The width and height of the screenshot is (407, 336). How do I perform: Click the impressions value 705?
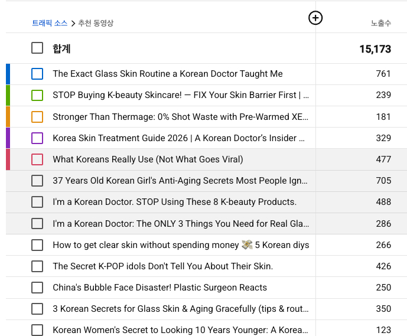(x=383, y=181)
